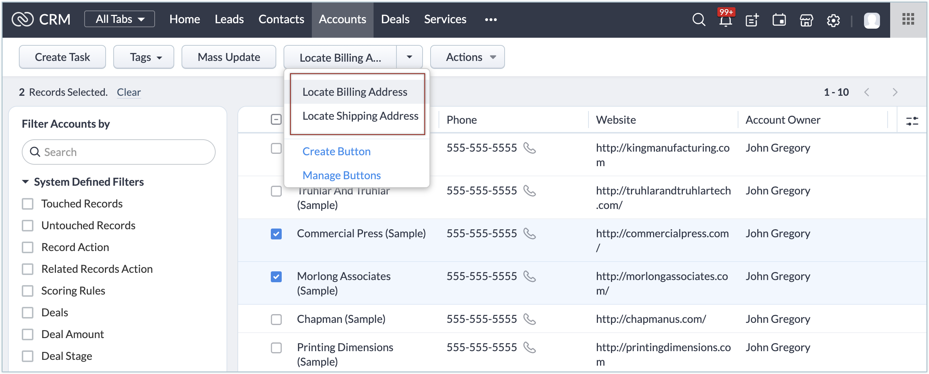
Task: Click the user profile avatar
Action: [872, 20]
